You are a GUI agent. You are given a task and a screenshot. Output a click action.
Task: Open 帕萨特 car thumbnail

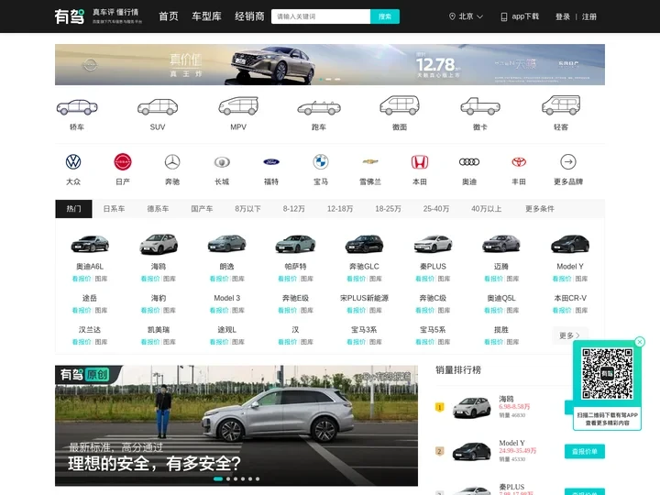point(295,244)
